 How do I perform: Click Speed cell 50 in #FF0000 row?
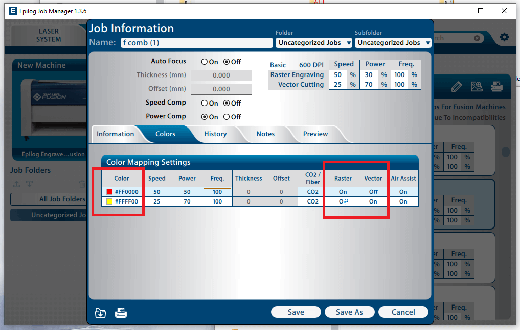click(157, 192)
